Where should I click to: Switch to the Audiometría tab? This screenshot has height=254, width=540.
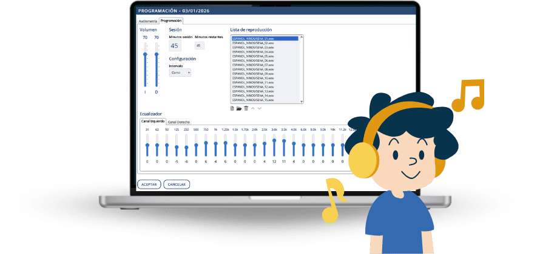pyautogui.click(x=148, y=21)
